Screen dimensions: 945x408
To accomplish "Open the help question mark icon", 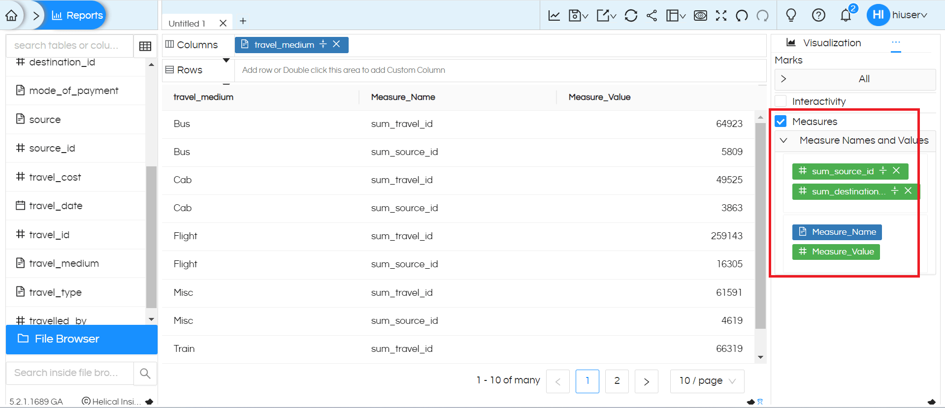I will pyautogui.click(x=818, y=15).
